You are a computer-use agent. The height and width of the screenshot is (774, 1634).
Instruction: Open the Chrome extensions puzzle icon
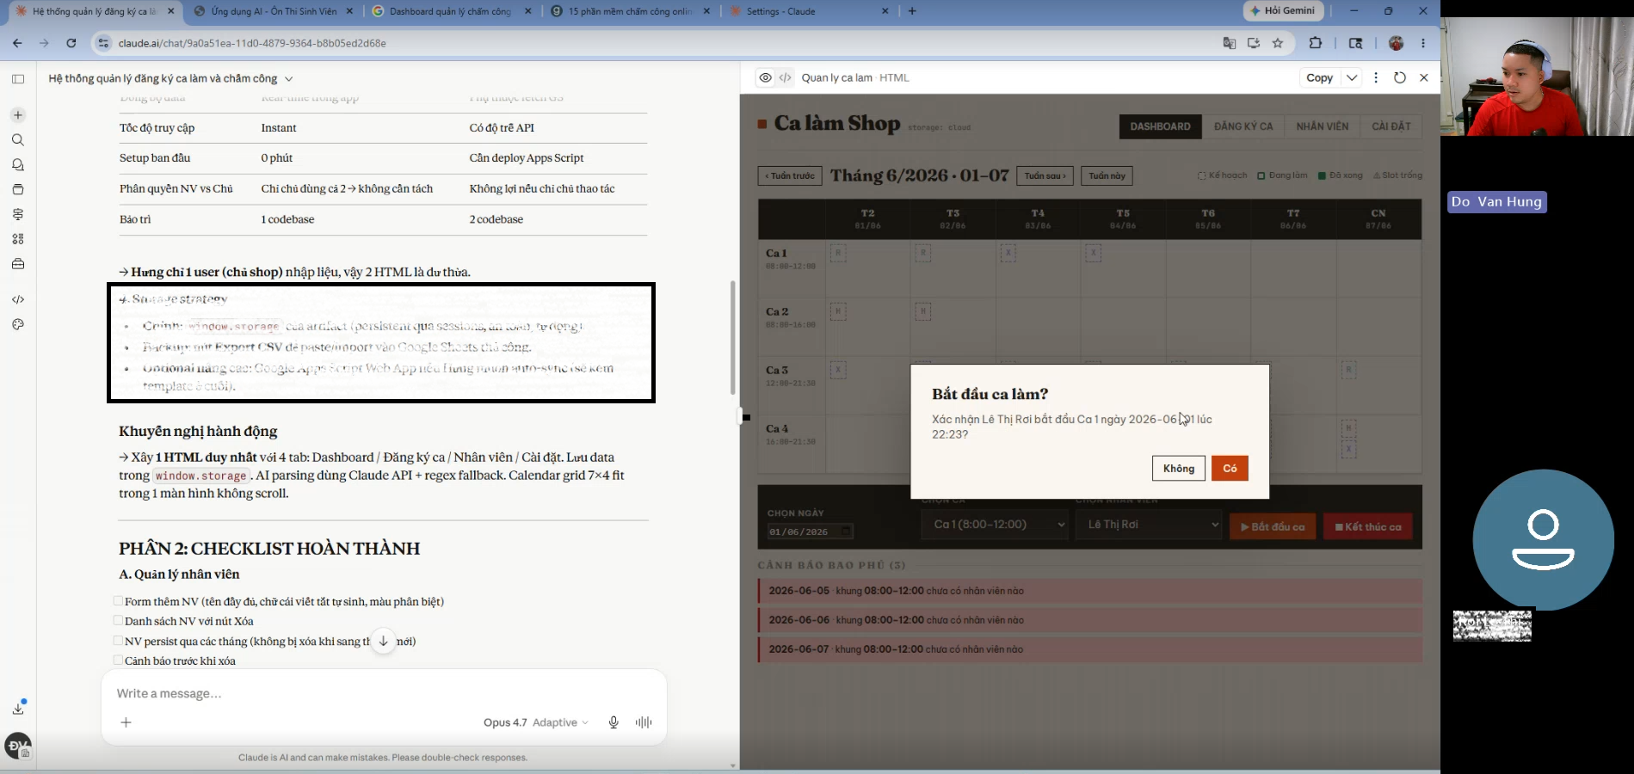(1316, 43)
